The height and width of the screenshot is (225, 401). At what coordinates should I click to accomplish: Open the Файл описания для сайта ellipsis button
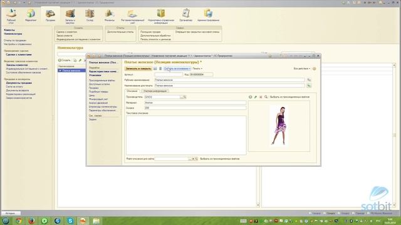tap(190, 159)
